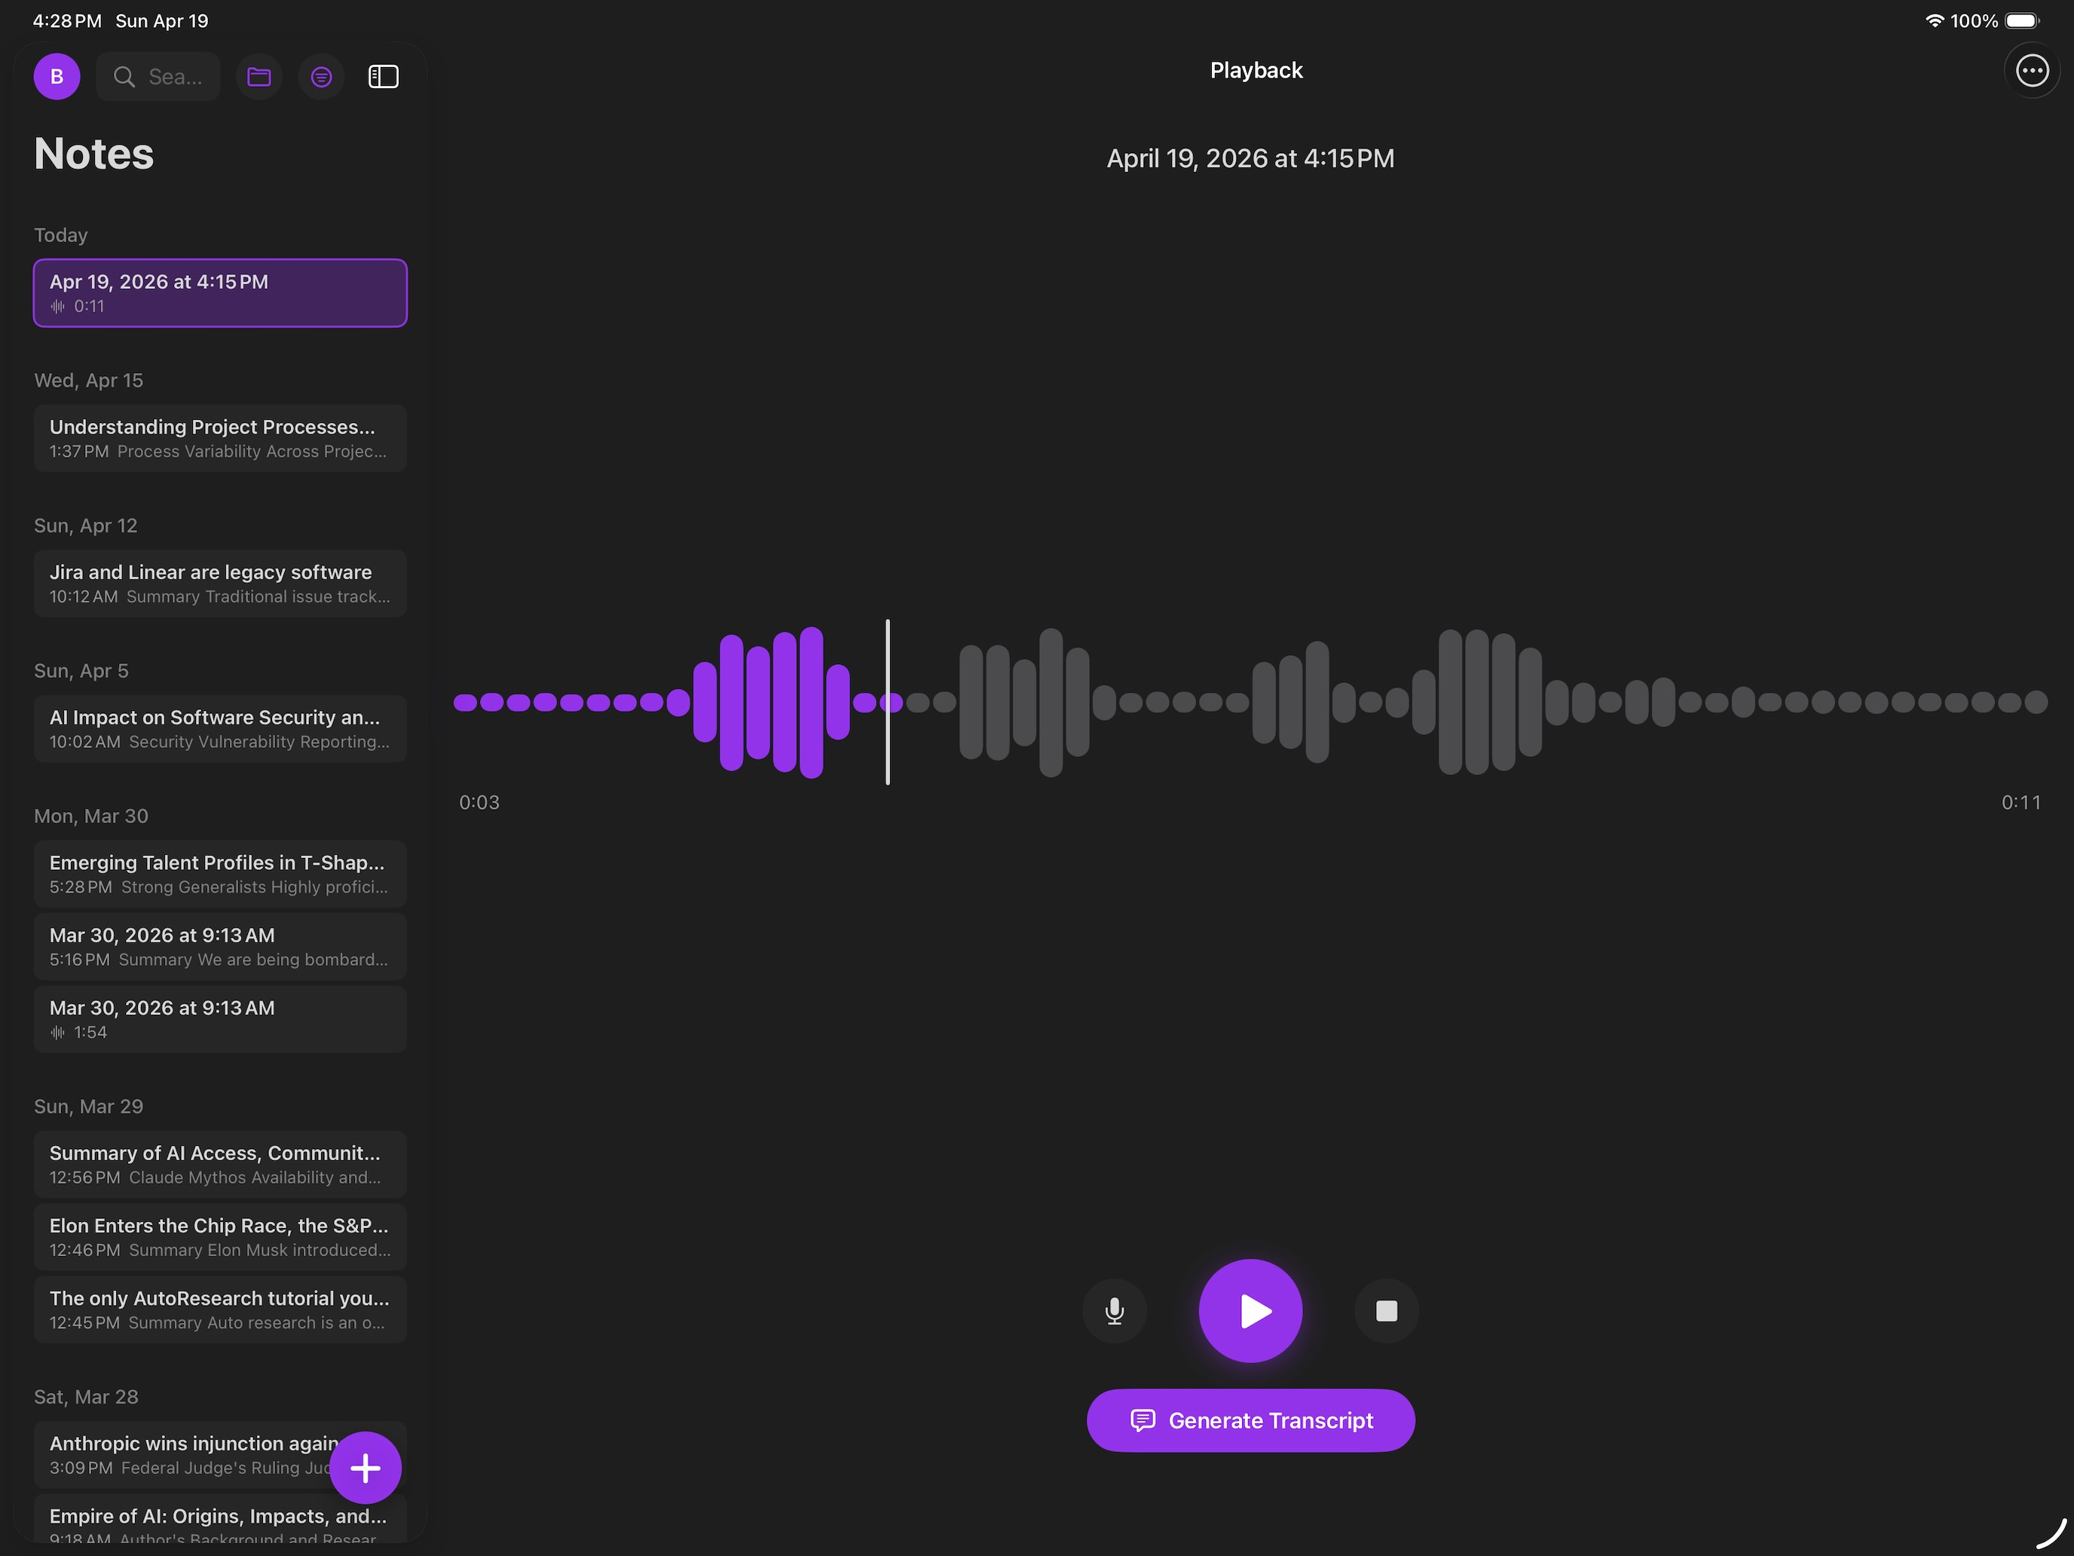2074x1556 pixels.
Task: Tap the Wi-Fi status icon
Action: [1935, 20]
